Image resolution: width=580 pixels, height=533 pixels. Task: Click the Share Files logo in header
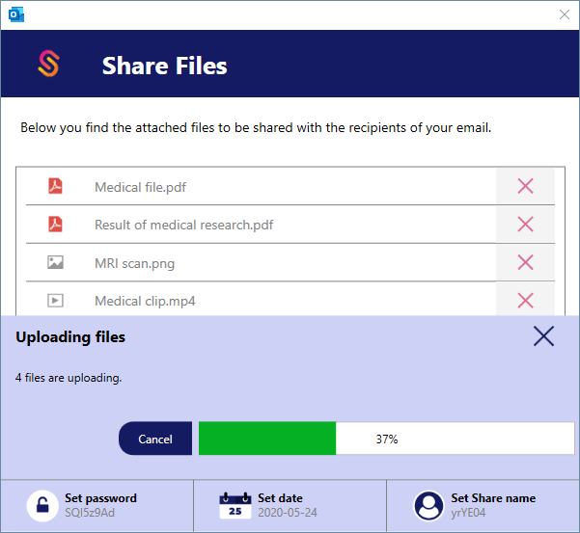pos(48,65)
